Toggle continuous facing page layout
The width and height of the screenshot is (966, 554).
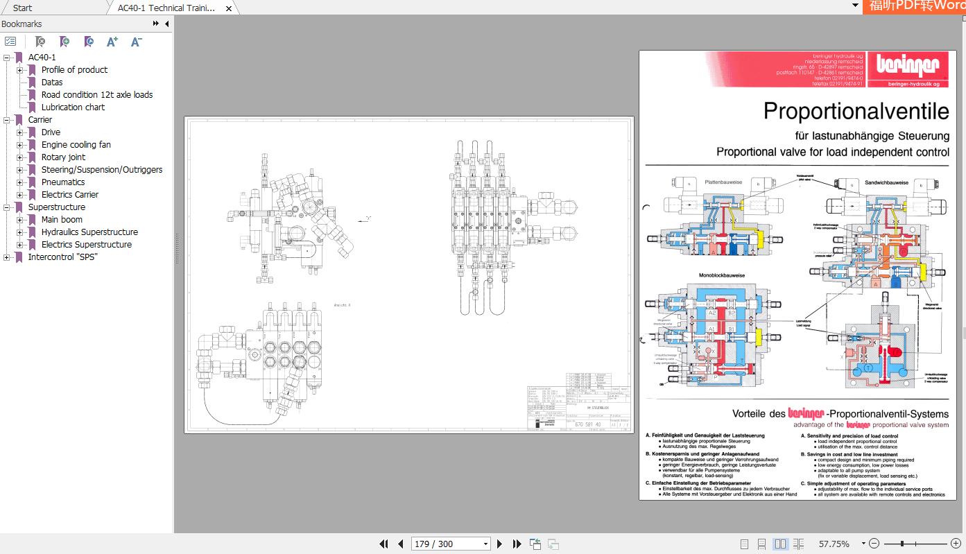pyautogui.click(x=799, y=544)
